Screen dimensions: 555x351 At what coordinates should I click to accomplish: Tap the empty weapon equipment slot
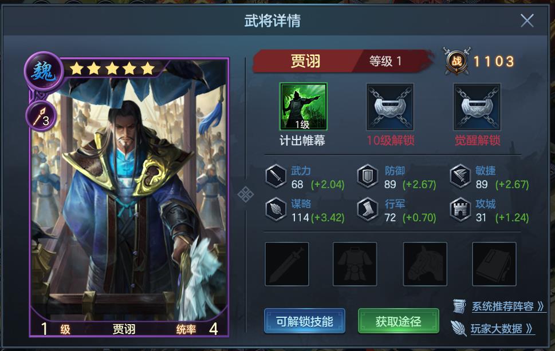point(287,264)
